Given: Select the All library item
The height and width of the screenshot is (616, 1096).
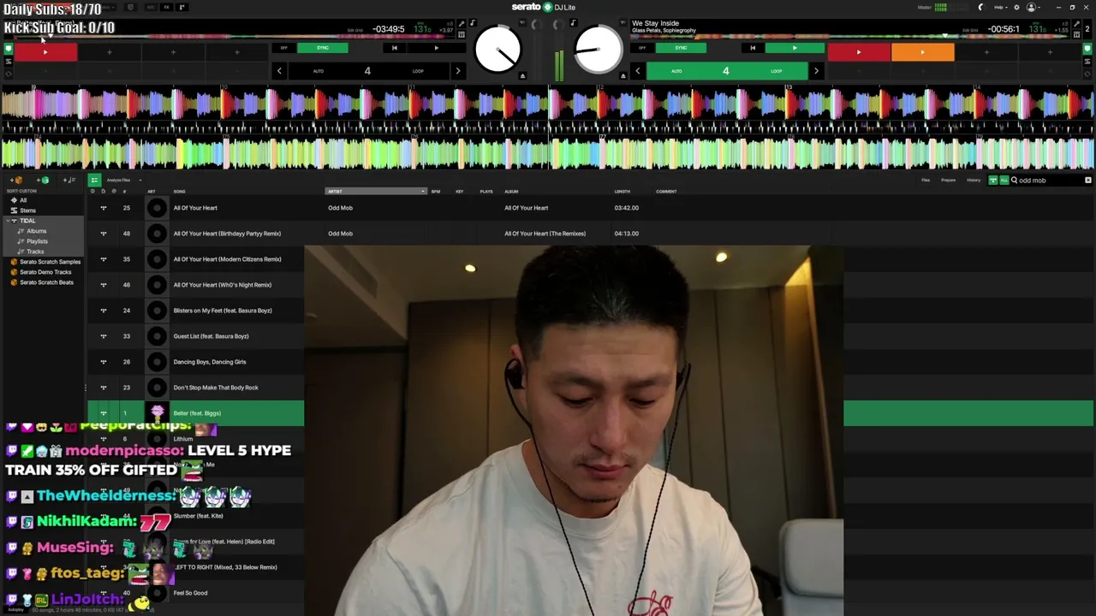Looking at the screenshot, I should 23,200.
